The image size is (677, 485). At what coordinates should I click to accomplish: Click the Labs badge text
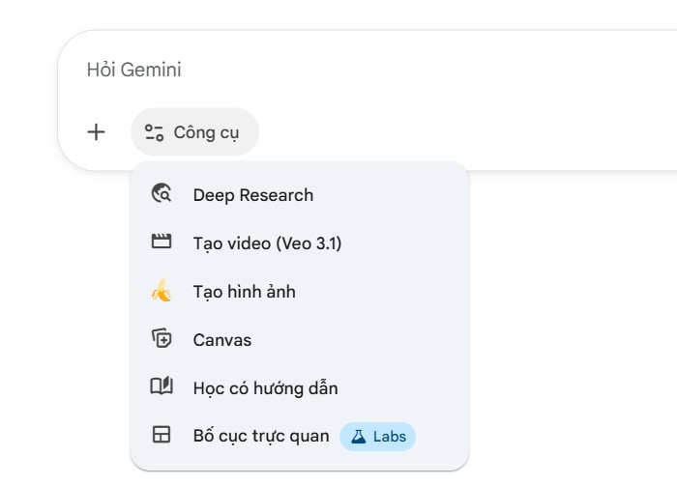point(390,437)
